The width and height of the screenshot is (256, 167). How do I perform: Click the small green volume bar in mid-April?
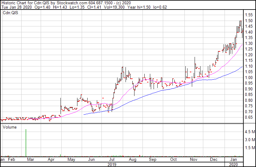click(x=60, y=155)
